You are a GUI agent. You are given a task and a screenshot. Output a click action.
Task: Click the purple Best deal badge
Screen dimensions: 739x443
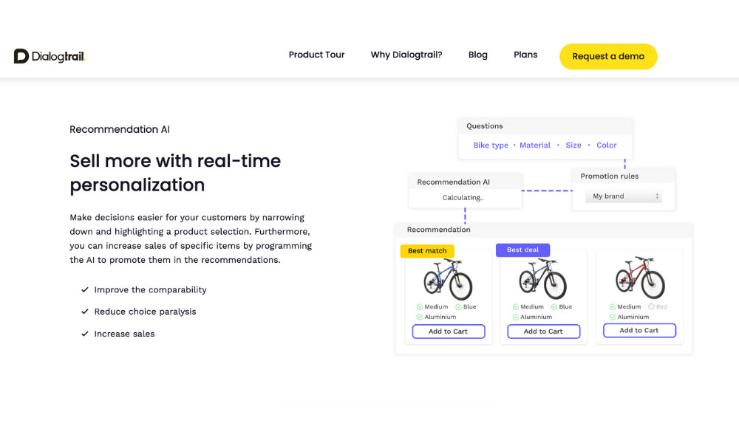coord(522,250)
